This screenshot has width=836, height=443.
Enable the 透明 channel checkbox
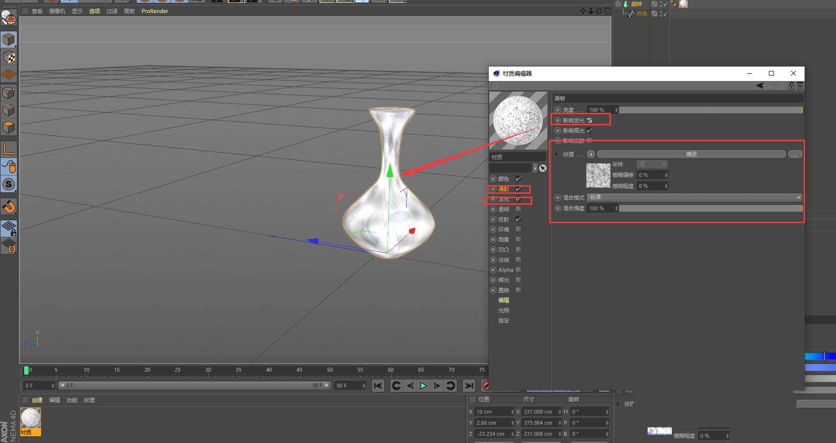coord(518,209)
